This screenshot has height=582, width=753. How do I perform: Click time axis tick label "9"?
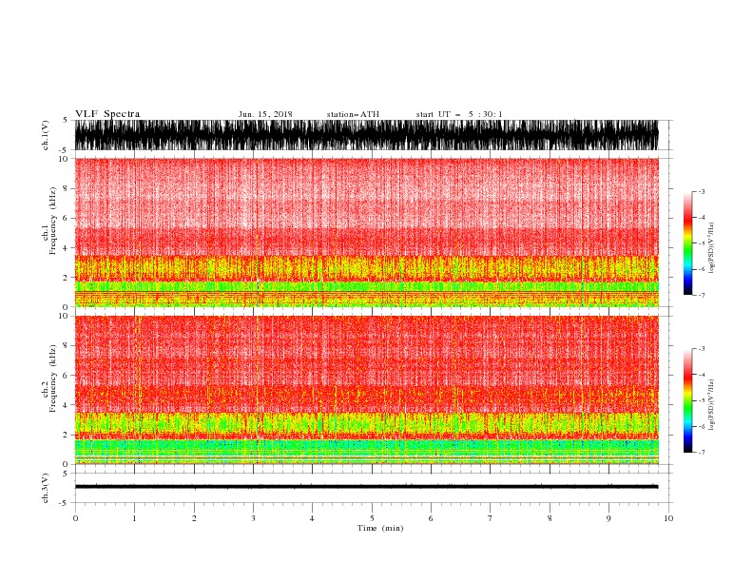(x=608, y=518)
